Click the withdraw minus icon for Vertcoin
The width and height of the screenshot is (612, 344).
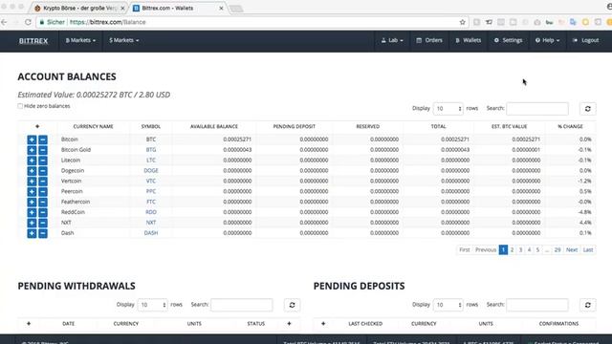[x=43, y=182]
